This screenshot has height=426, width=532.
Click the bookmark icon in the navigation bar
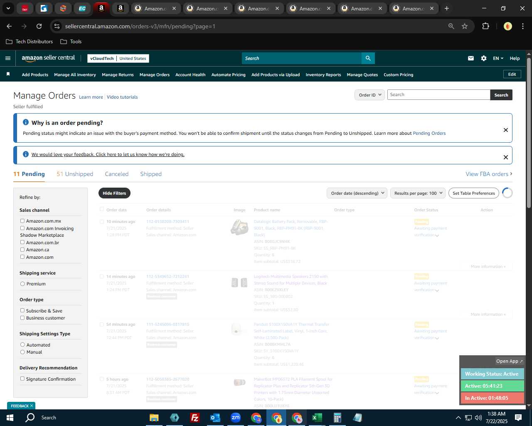pyautogui.click(x=8, y=74)
